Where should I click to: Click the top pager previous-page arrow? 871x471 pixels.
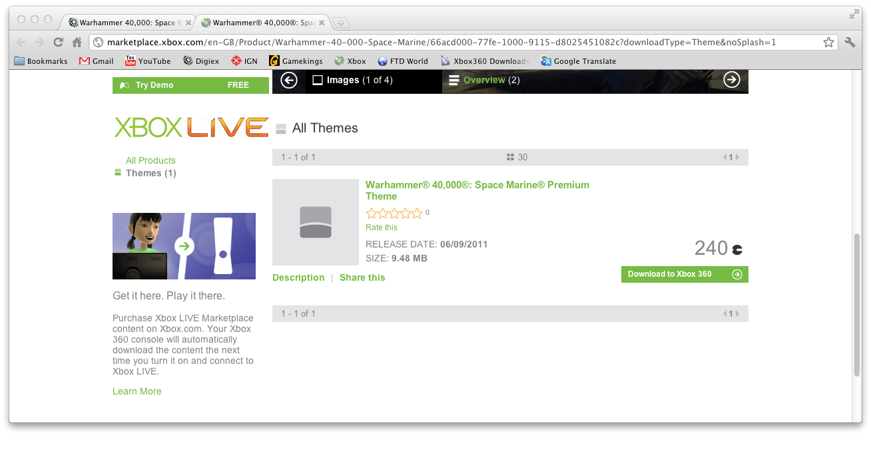pos(725,158)
